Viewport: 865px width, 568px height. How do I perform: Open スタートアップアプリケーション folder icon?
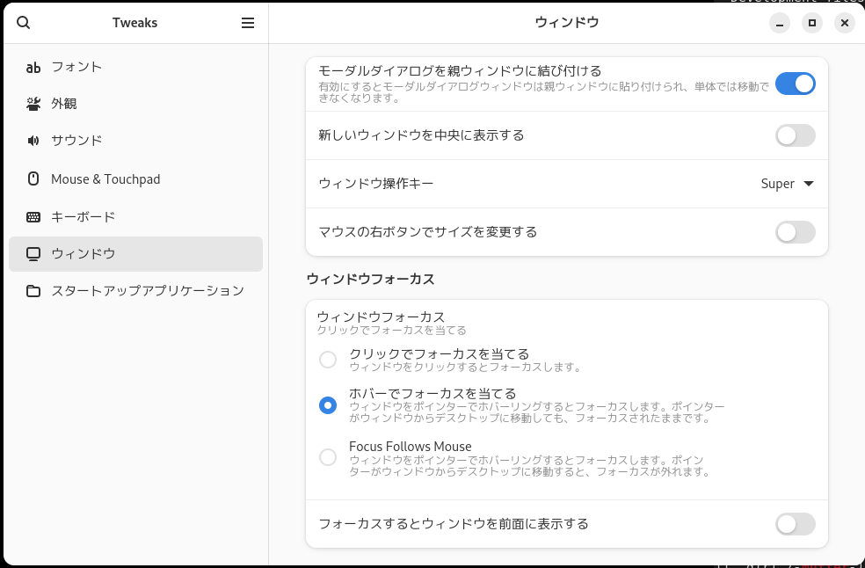33,291
